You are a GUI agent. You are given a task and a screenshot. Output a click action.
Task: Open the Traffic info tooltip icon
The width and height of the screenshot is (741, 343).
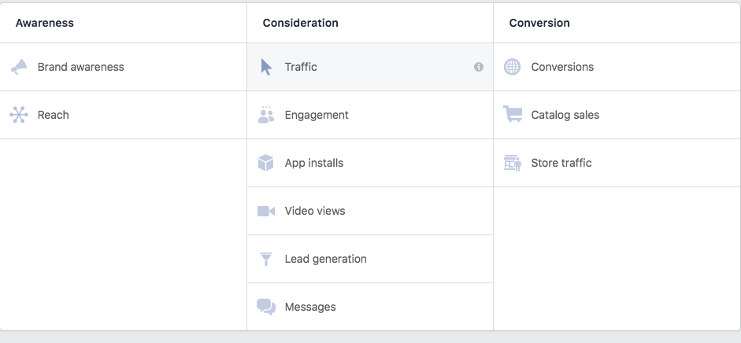tap(479, 68)
